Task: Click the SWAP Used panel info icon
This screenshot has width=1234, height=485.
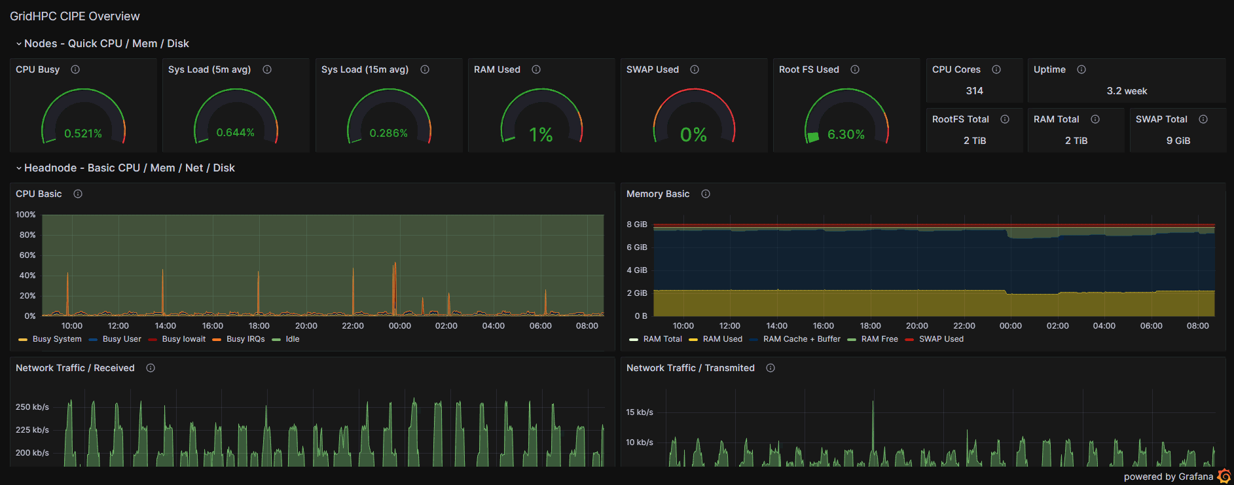Action: 695,69
